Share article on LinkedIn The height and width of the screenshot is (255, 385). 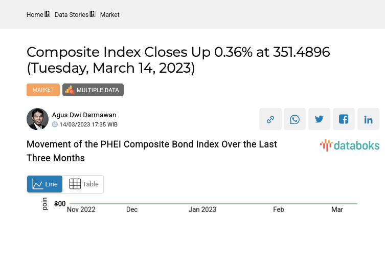(369, 119)
